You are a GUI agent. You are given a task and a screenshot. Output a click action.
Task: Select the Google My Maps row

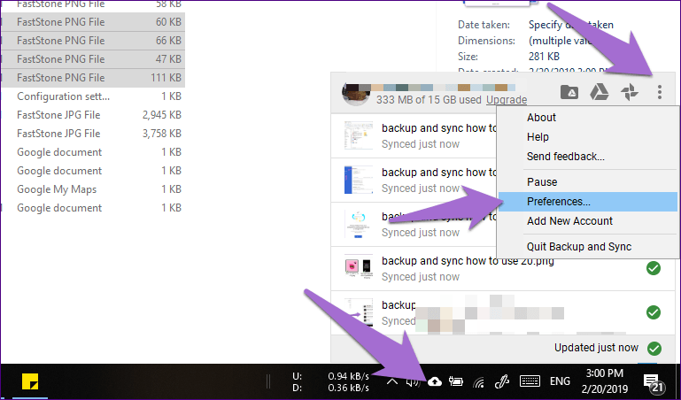[x=93, y=189]
